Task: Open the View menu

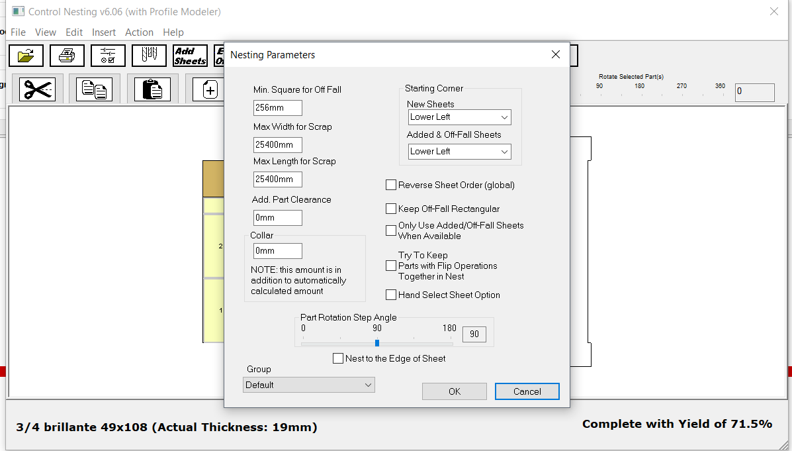Action: pos(46,32)
